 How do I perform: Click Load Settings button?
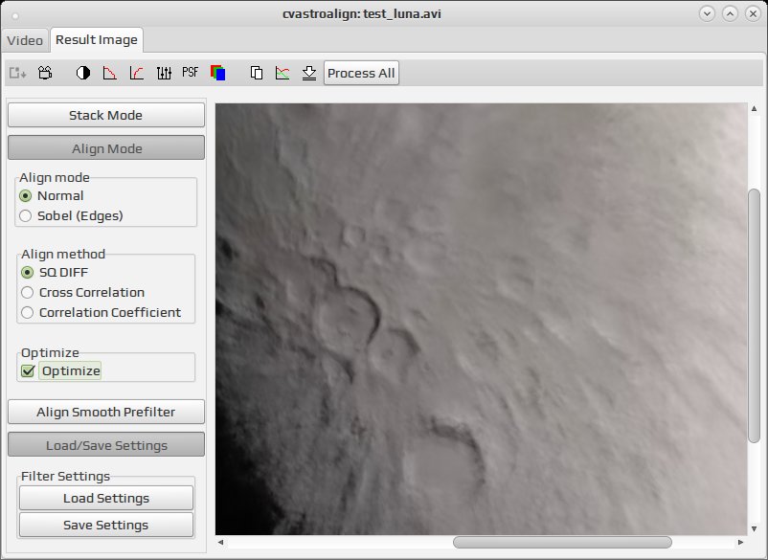tap(106, 499)
